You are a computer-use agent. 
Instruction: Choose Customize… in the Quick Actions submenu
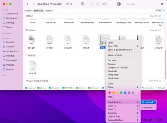coord(148,108)
